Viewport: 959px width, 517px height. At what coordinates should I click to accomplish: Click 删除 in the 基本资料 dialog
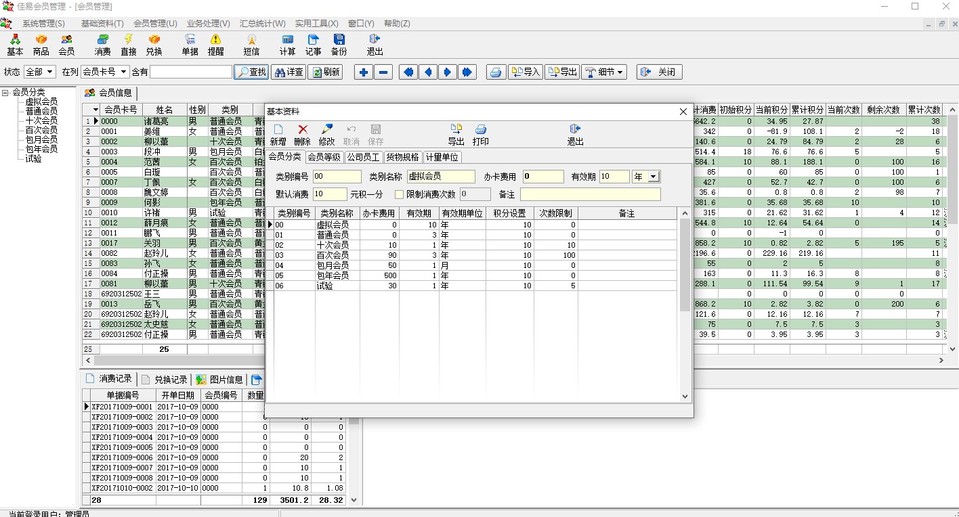(302, 135)
